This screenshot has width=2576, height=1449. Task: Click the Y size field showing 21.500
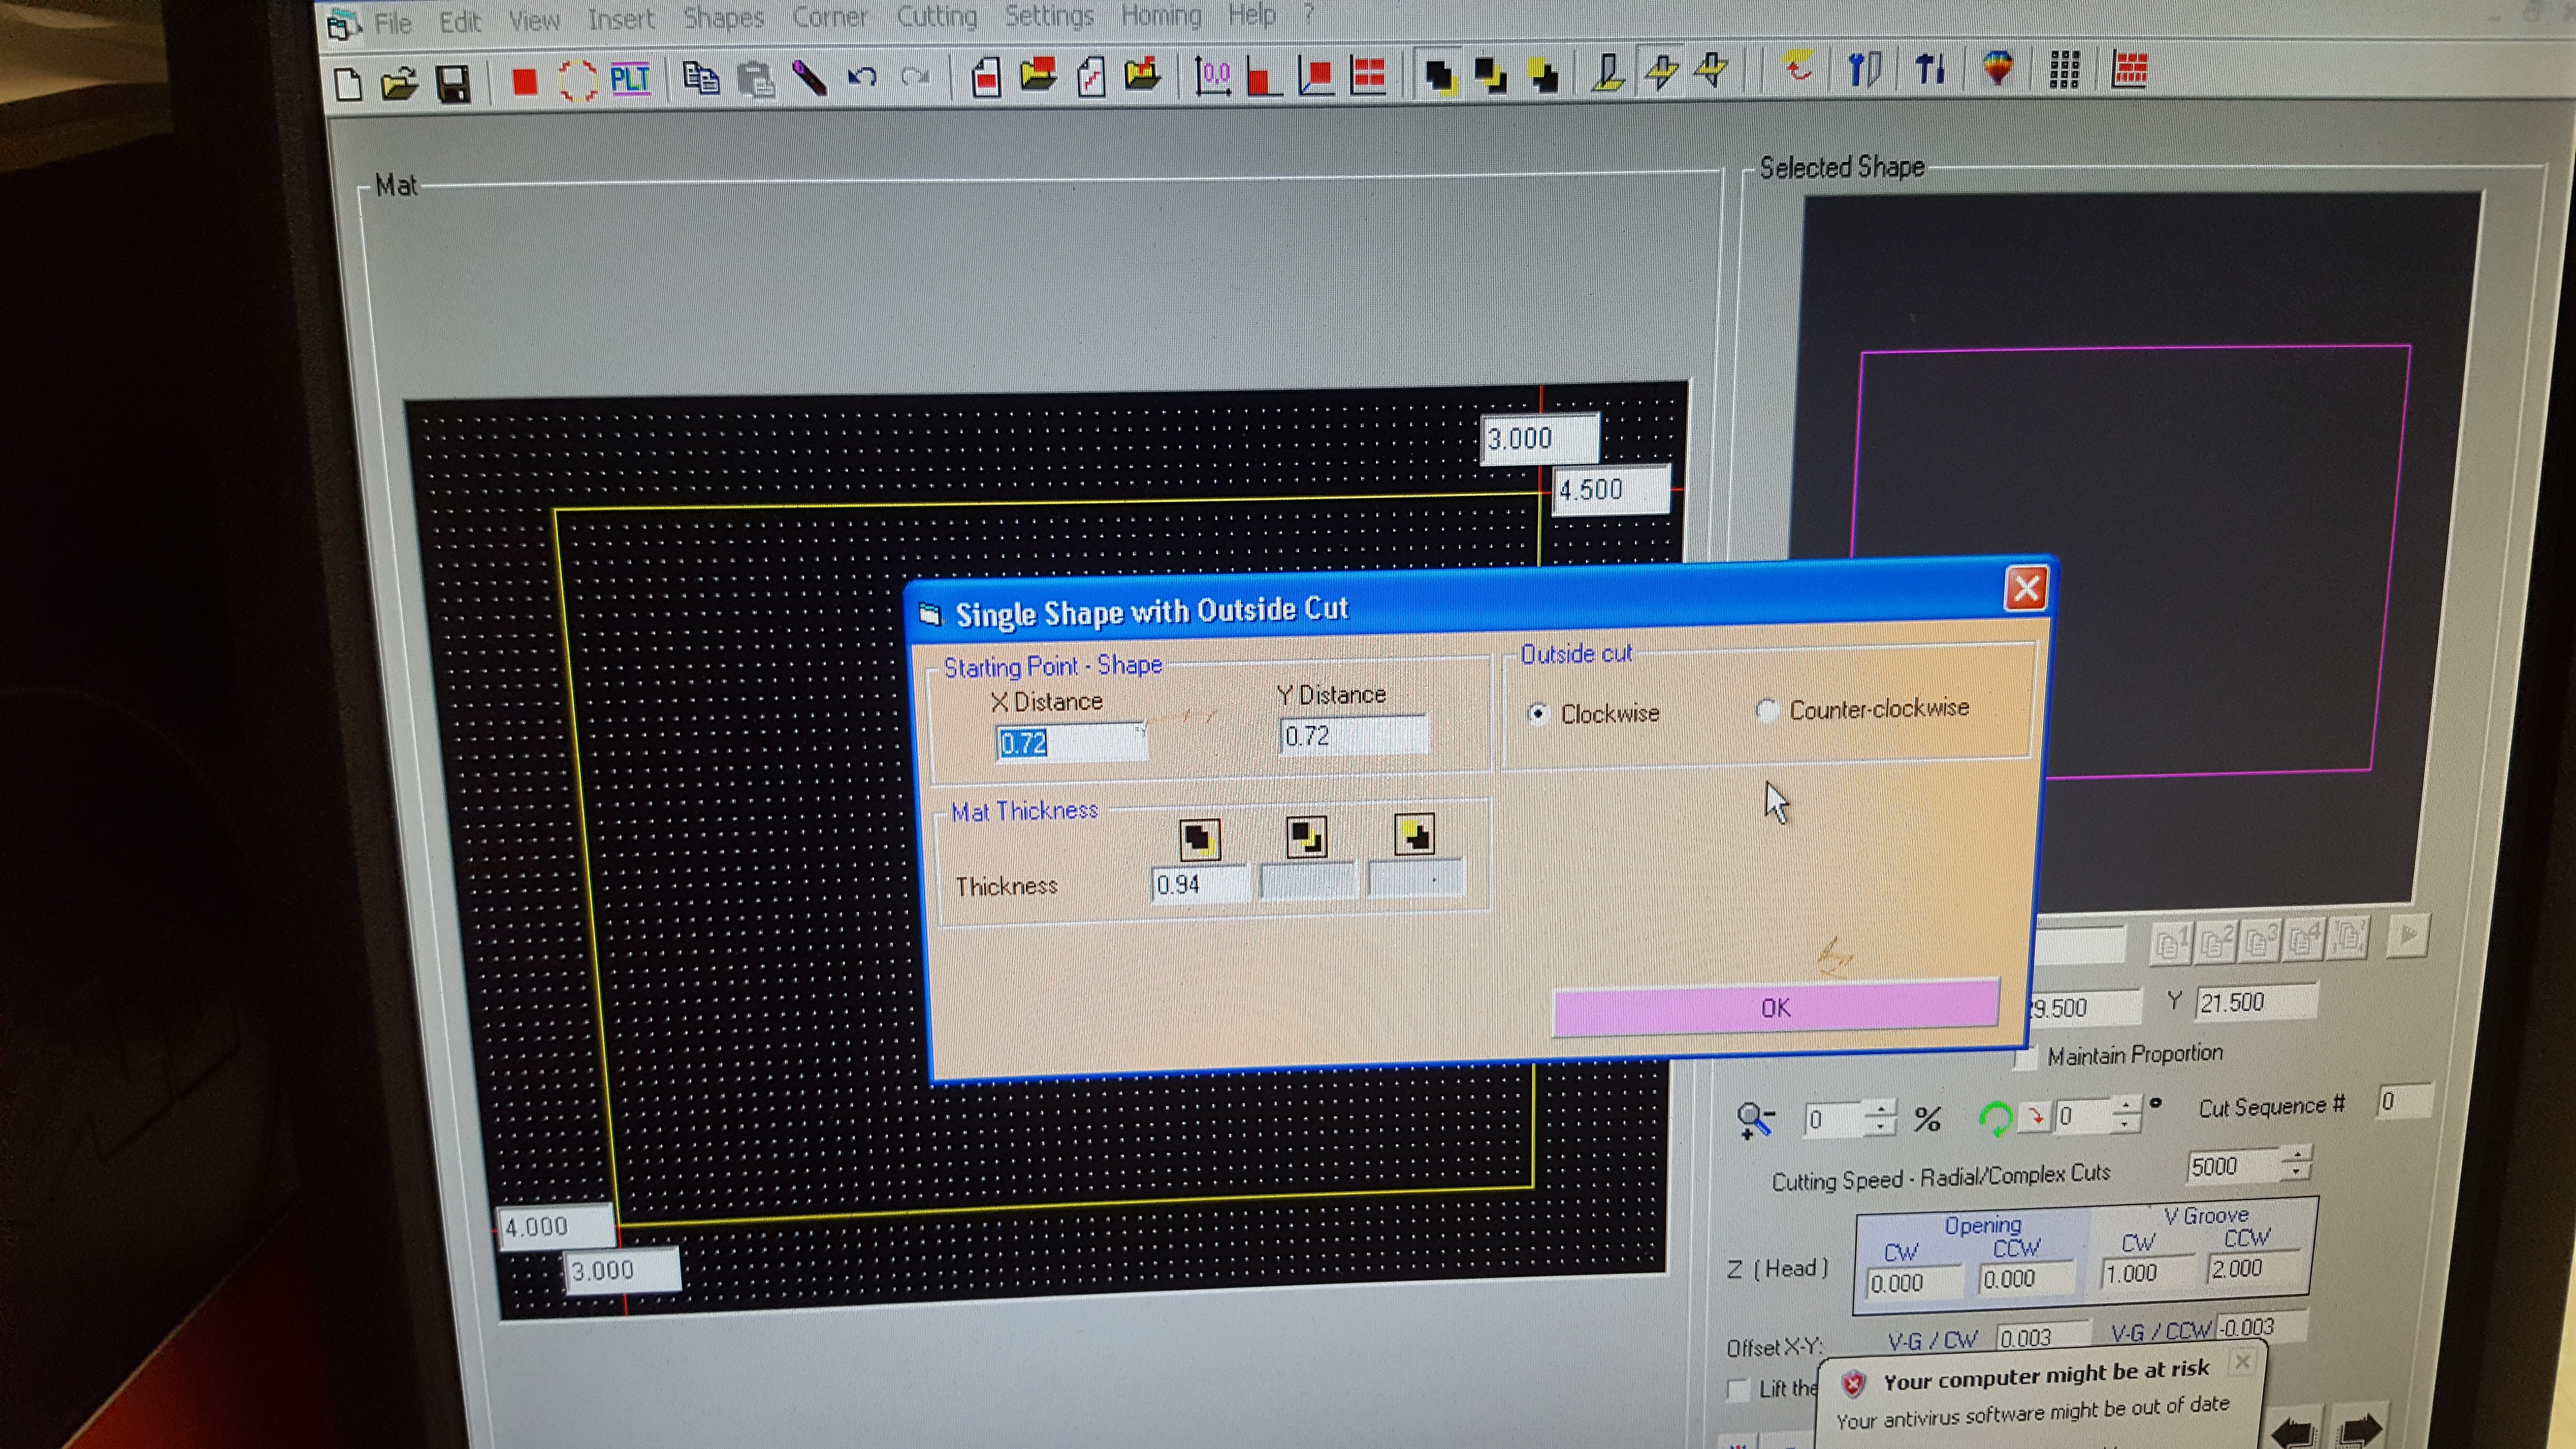(x=2256, y=1002)
